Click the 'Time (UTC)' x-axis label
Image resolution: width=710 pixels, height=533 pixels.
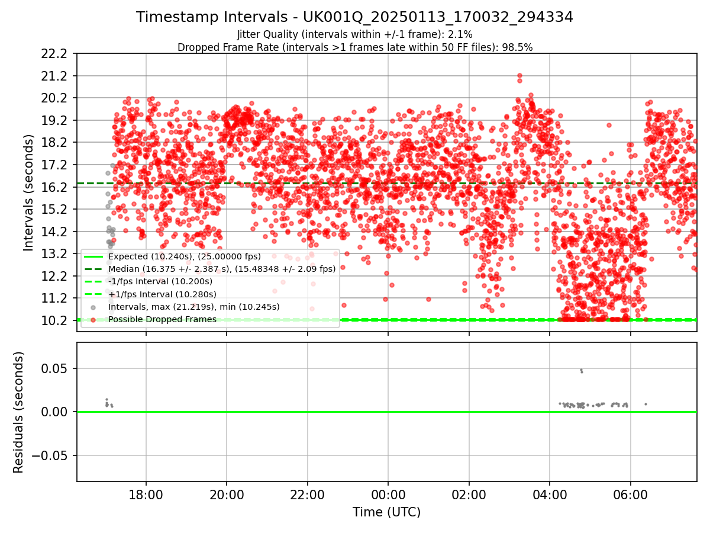386,512
